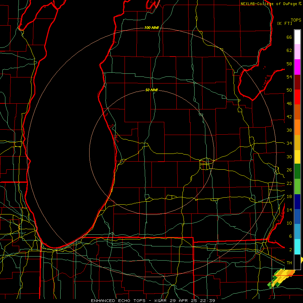
Task: Click the '62' scale value
Action: tap(289, 50)
